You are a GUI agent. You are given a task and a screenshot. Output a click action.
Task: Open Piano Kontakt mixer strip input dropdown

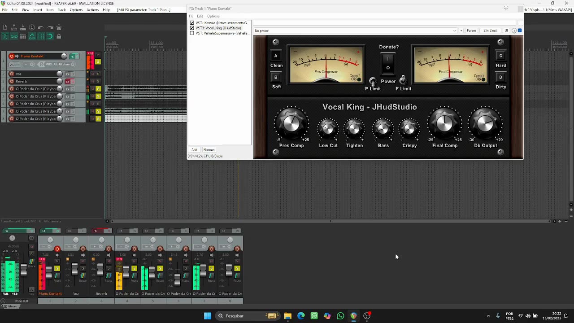tap(45, 246)
